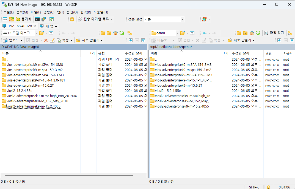Click the globe refresh icon in top toolbar
This screenshot has width=295, height=189.
[204, 19]
